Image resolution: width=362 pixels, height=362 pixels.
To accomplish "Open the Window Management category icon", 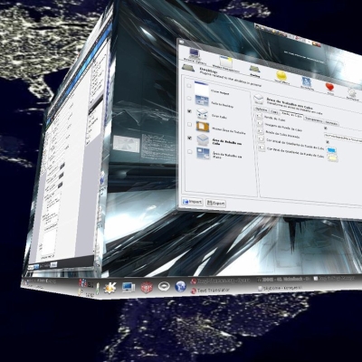I will pos(226,62).
